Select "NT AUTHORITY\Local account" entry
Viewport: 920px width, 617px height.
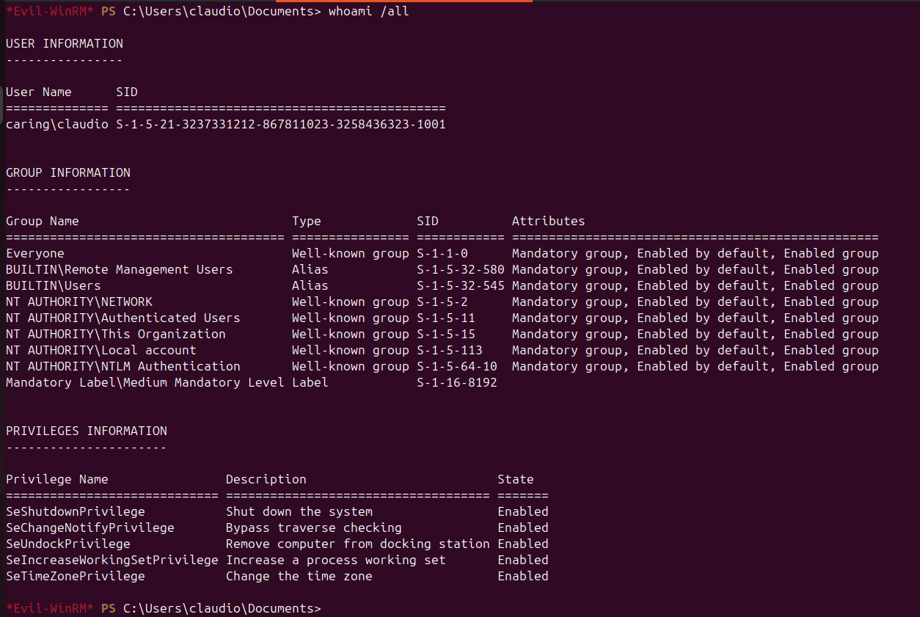coord(101,351)
